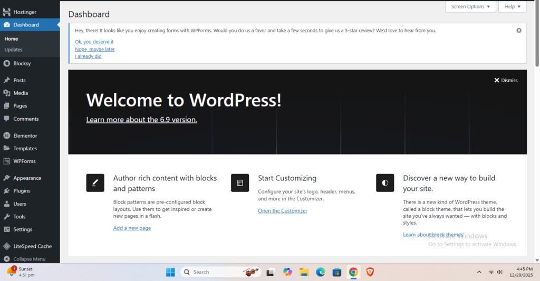Image resolution: width=540 pixels, height=281 pixels.
Task: Click the Hostinger logo icon in sidebar
Action: pyautogui.click(x=6, y=12)
